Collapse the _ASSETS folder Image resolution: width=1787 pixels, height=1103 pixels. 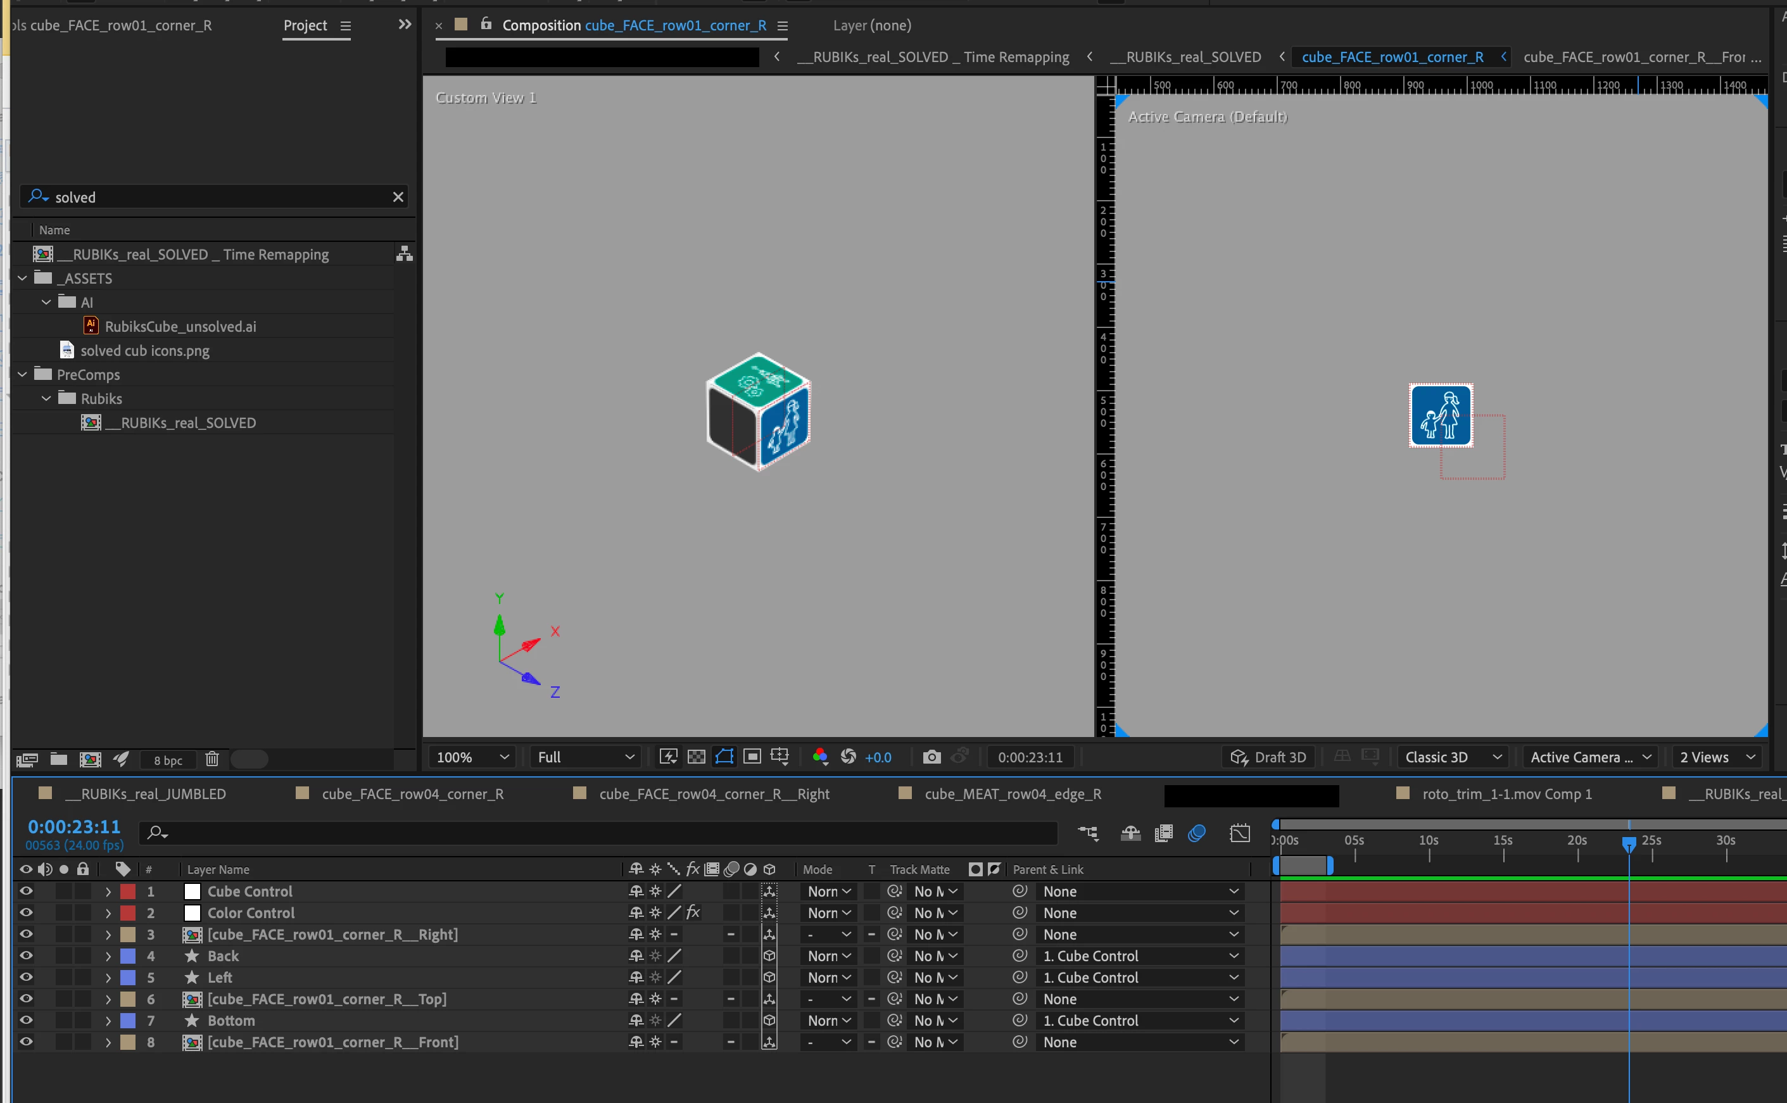[x=23, y=278]
